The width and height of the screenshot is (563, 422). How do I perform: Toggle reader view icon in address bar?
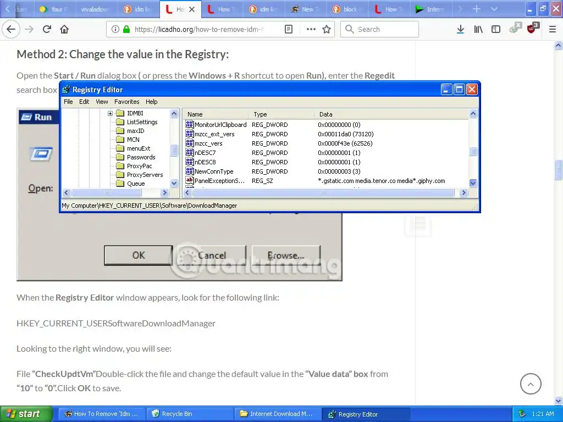[288, 30]
